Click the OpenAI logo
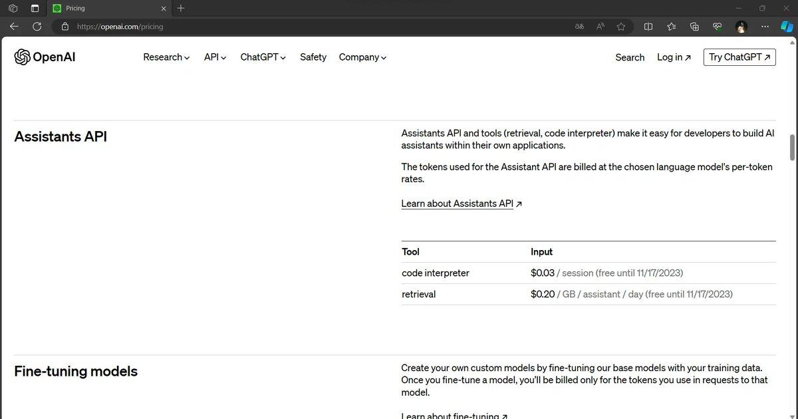 pyautogui.click(x=44, y=57)
